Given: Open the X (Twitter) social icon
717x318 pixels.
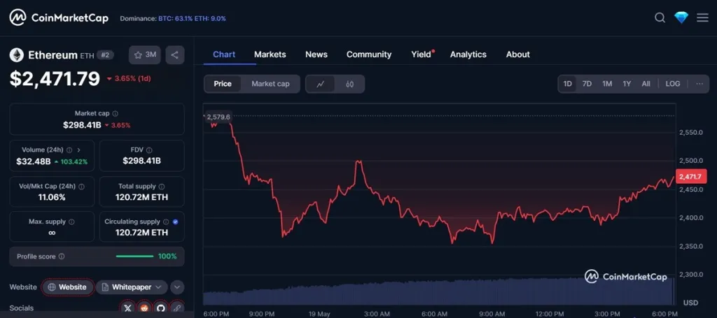Looking at the screenshot, I should click(x=127, y=308).
